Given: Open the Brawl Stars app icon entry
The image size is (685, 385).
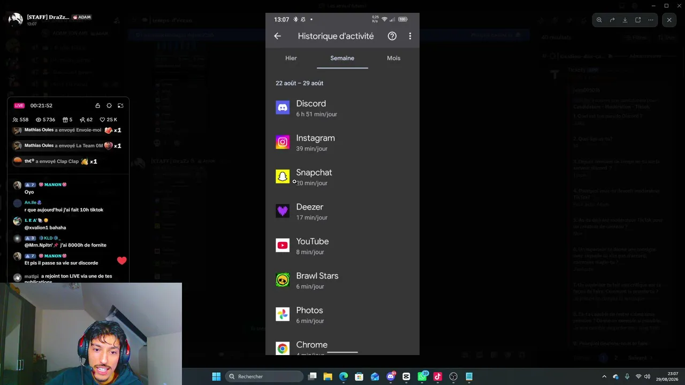Looking at the screenshot, I should (283, 280).
